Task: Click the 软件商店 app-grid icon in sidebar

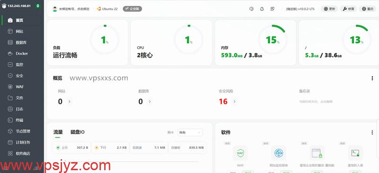Action: [10, 154]
